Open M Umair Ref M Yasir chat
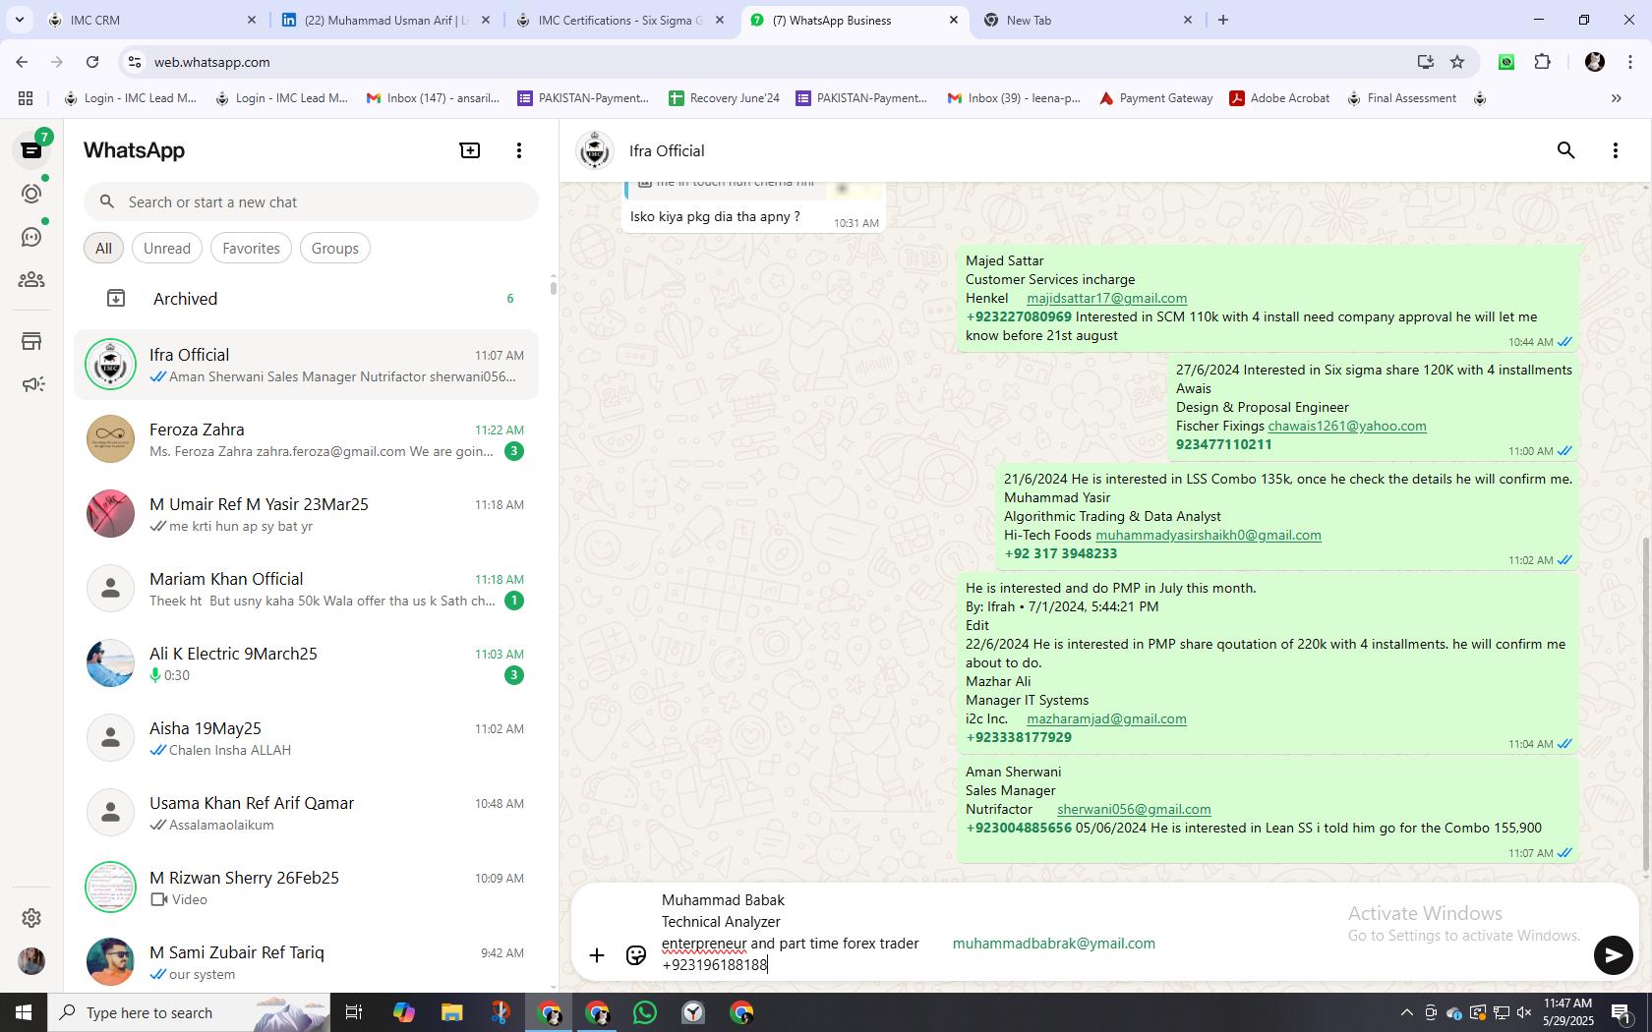The image size is (1652, 1032). point(307,514)
